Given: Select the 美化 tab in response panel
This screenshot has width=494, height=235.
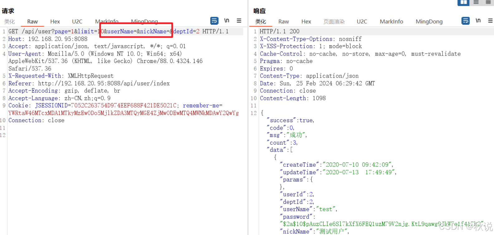Looking at the screenshot, I should 261,22.
